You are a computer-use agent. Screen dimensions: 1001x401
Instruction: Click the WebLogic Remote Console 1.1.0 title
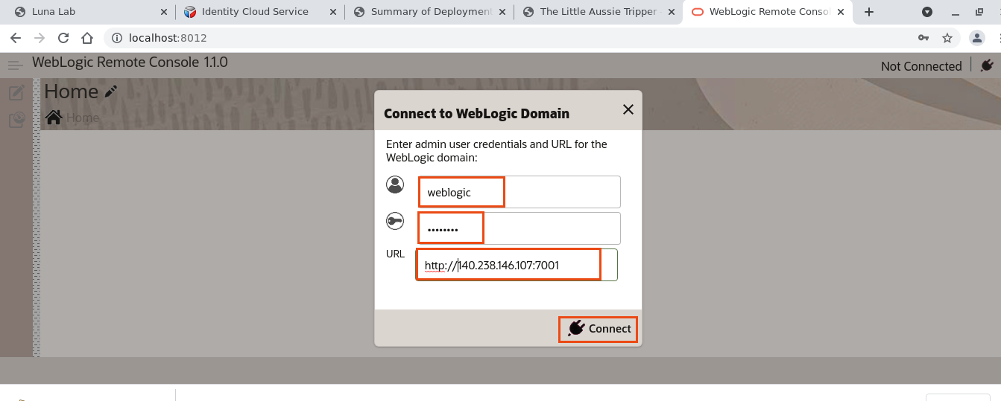[x=130, y=62]
